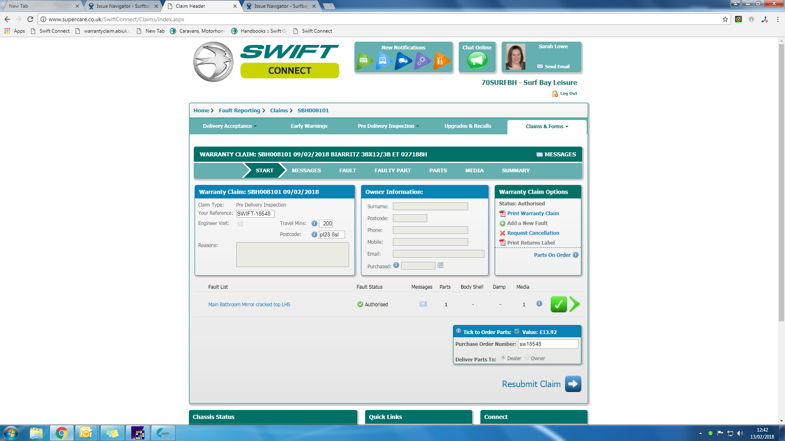785x441 pixels.
Task: Click the green caravan notification icon
Action: (x=364, y=61)
